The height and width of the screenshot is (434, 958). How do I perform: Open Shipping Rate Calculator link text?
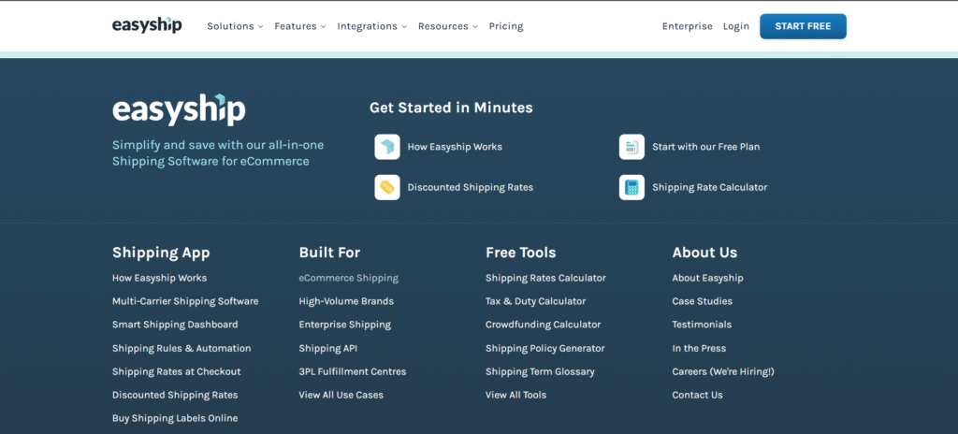(709, 187)
